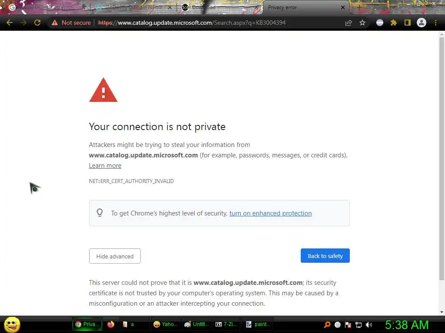
Task: Click the scrollbar down arrow
Action: tap(442, 312)
